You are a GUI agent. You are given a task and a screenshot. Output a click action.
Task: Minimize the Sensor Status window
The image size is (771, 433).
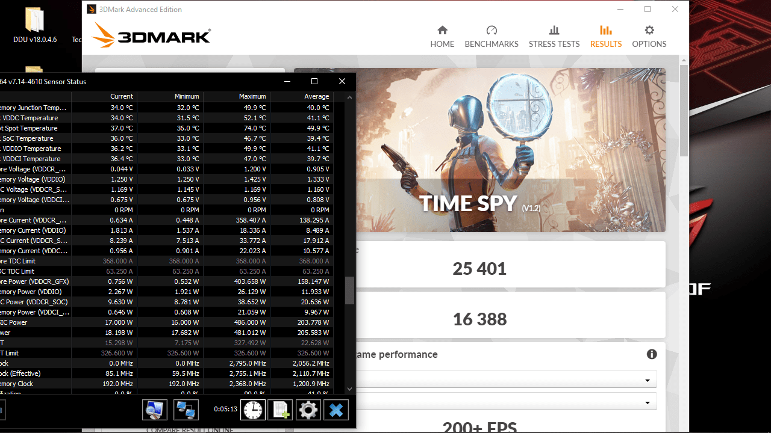tap(287, 81)
